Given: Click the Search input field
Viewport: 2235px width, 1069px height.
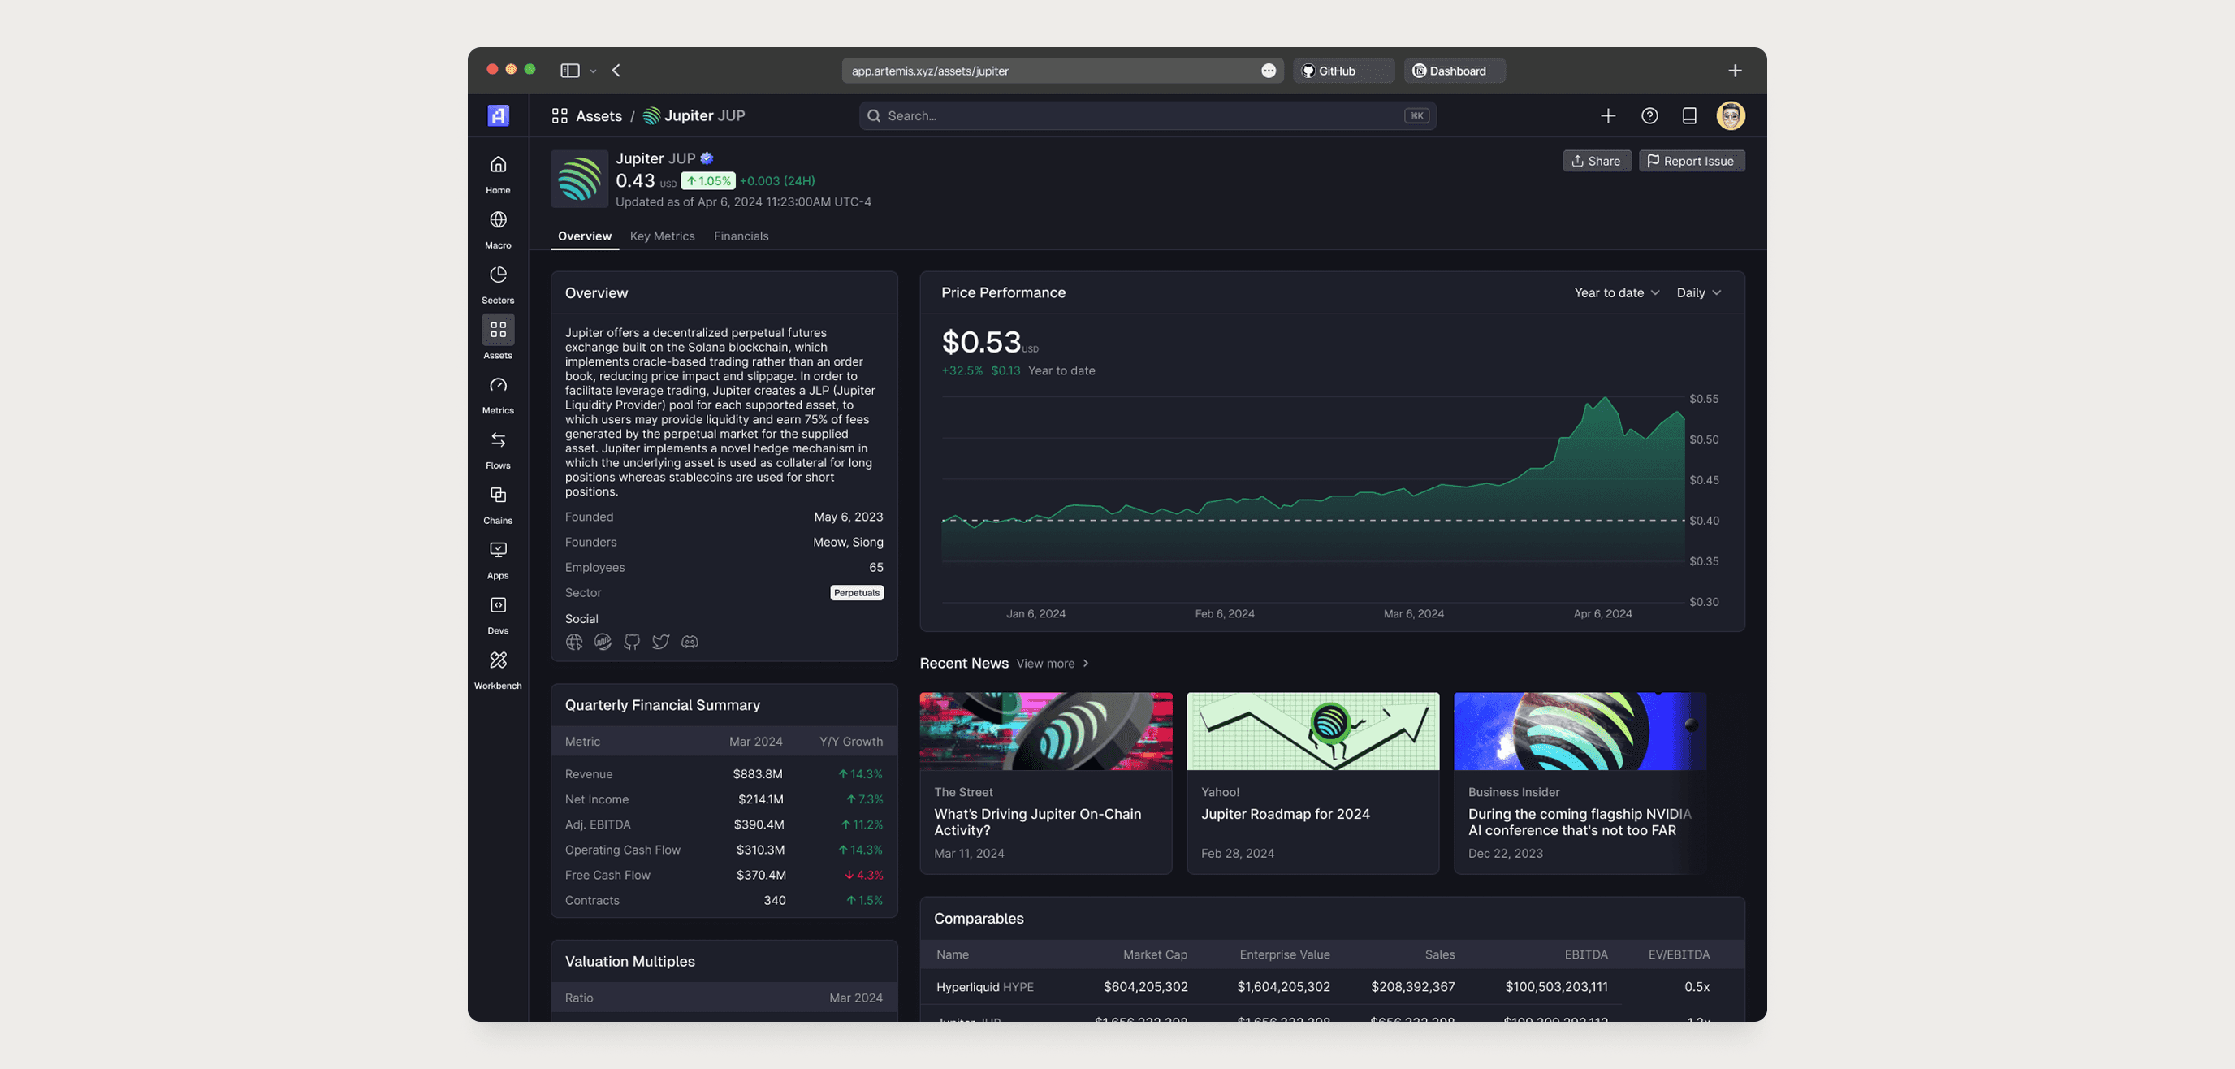Looking at the screenshot, I should [x=1145, y=116].
